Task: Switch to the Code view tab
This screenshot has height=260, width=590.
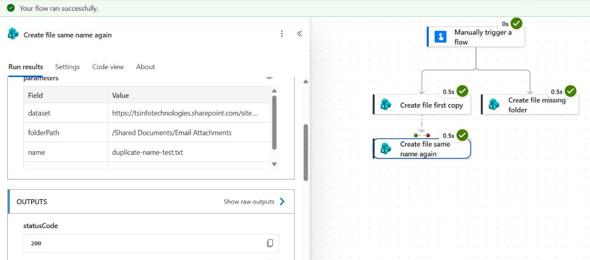Action: [x=108, y=67]
